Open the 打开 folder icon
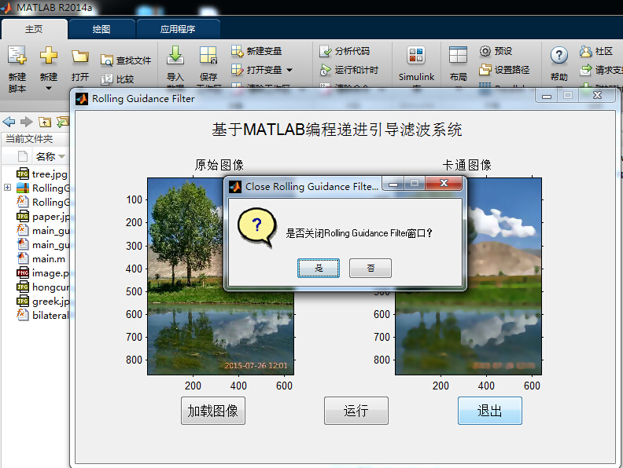This screenshot has height=468, width=623. (80, 57)
